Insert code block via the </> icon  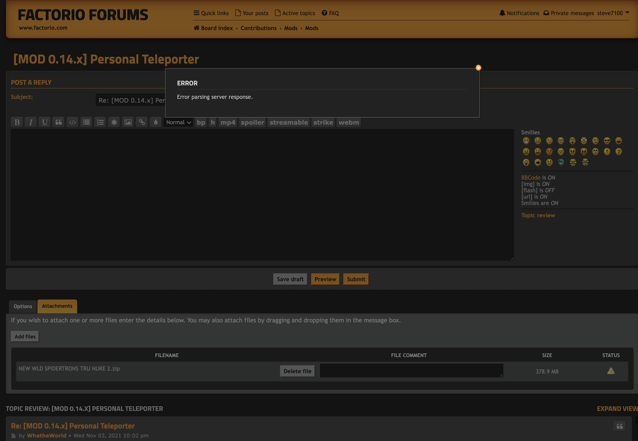72,122
